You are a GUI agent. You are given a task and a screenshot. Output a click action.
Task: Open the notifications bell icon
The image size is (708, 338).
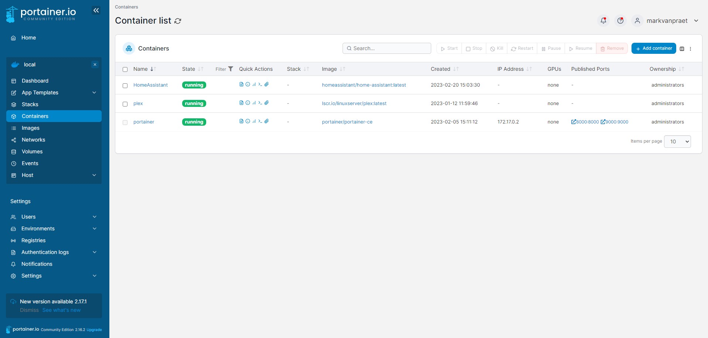pyautogui.click(x=603, y=21)
